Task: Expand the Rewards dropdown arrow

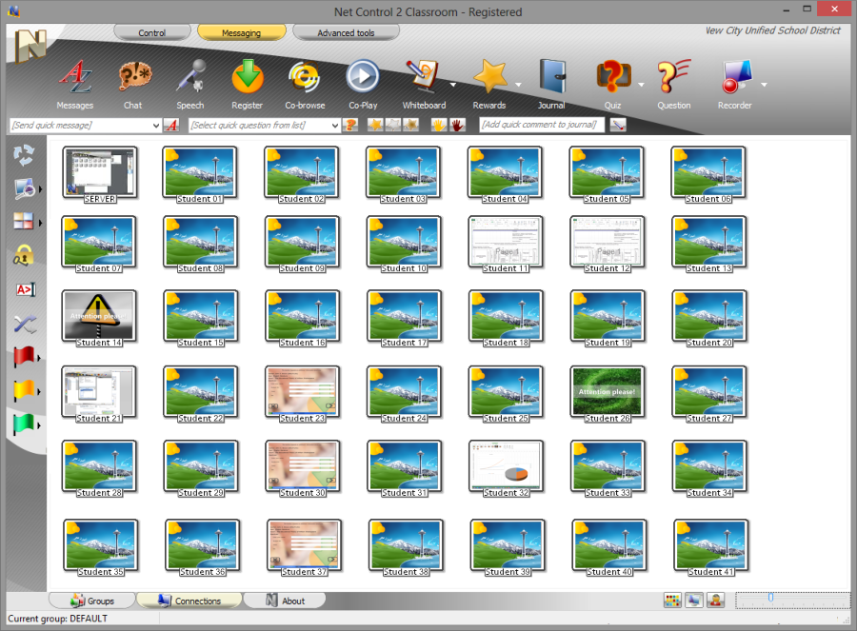Action: tap(518, 84)
